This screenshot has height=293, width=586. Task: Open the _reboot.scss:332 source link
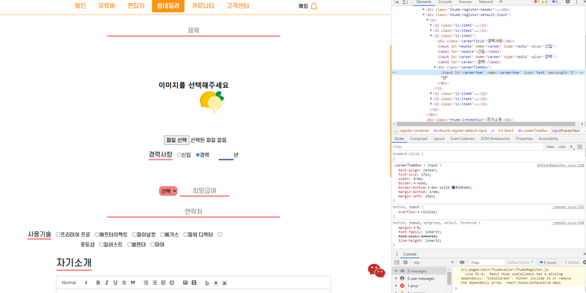coord(568,207)
